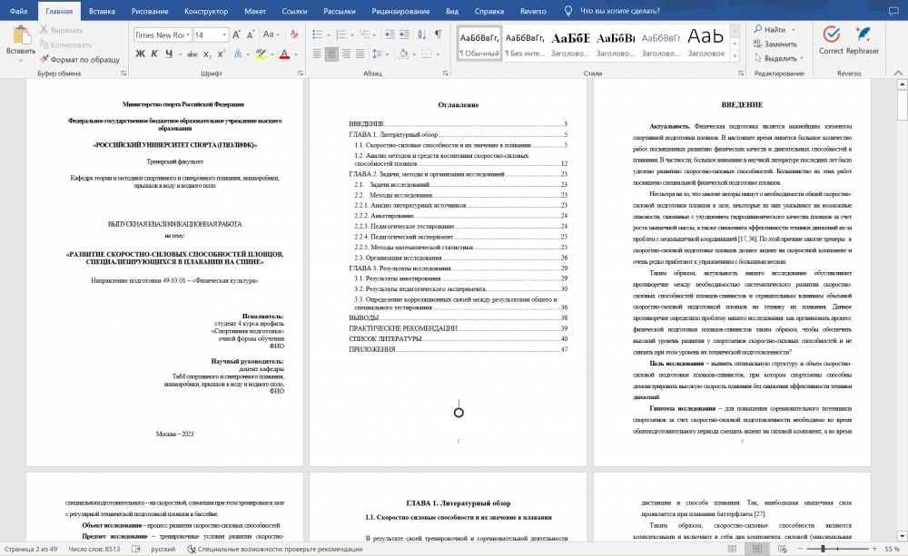This screenshot has width=908, height=556.
Task: Switch to the Конструктор tab
Action: (206, 11)
